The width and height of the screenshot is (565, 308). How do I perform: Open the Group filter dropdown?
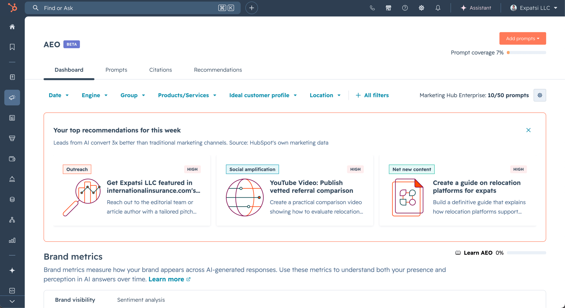pos(133,95)
